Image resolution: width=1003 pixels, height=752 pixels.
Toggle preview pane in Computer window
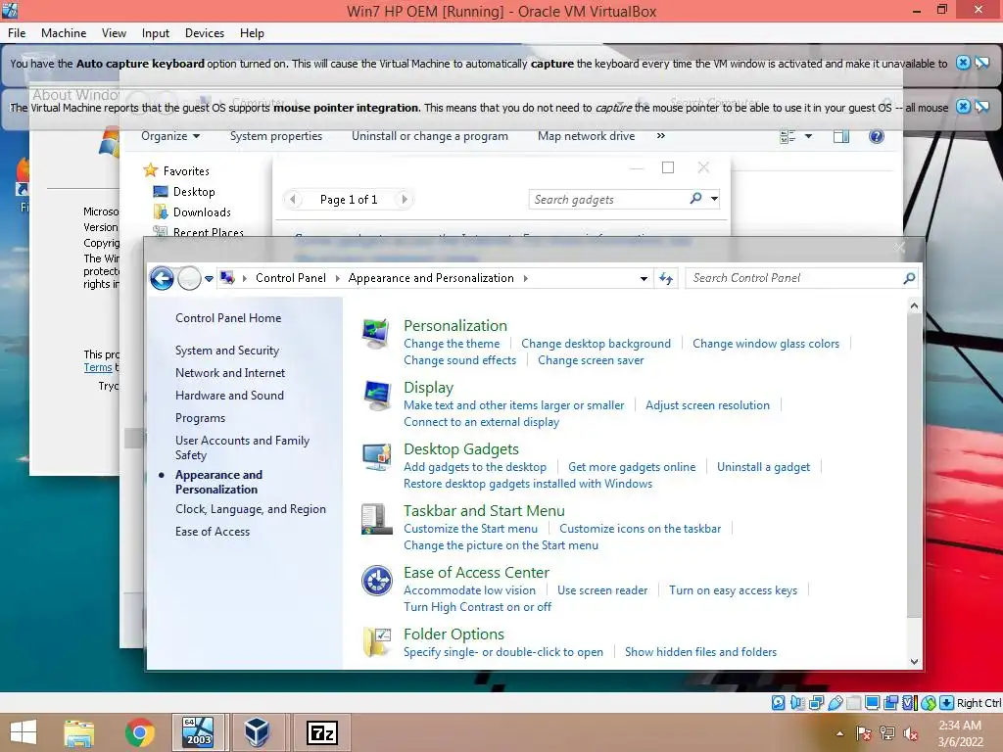841,136
